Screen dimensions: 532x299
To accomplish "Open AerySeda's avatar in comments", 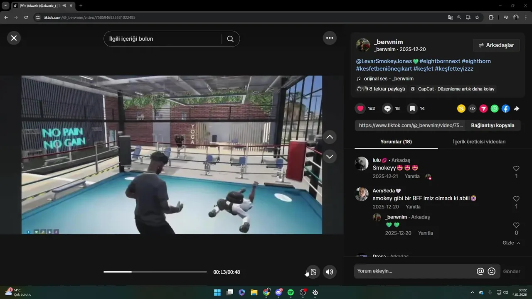I will (x=362, y=194).
